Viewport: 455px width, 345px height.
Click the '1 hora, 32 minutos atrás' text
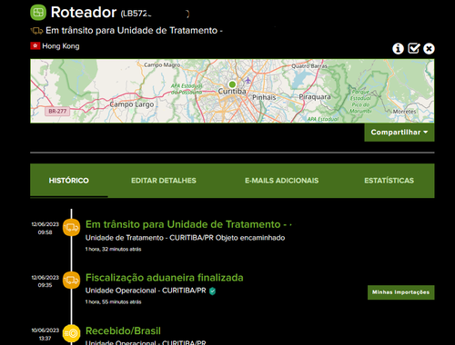pos(113,249)
